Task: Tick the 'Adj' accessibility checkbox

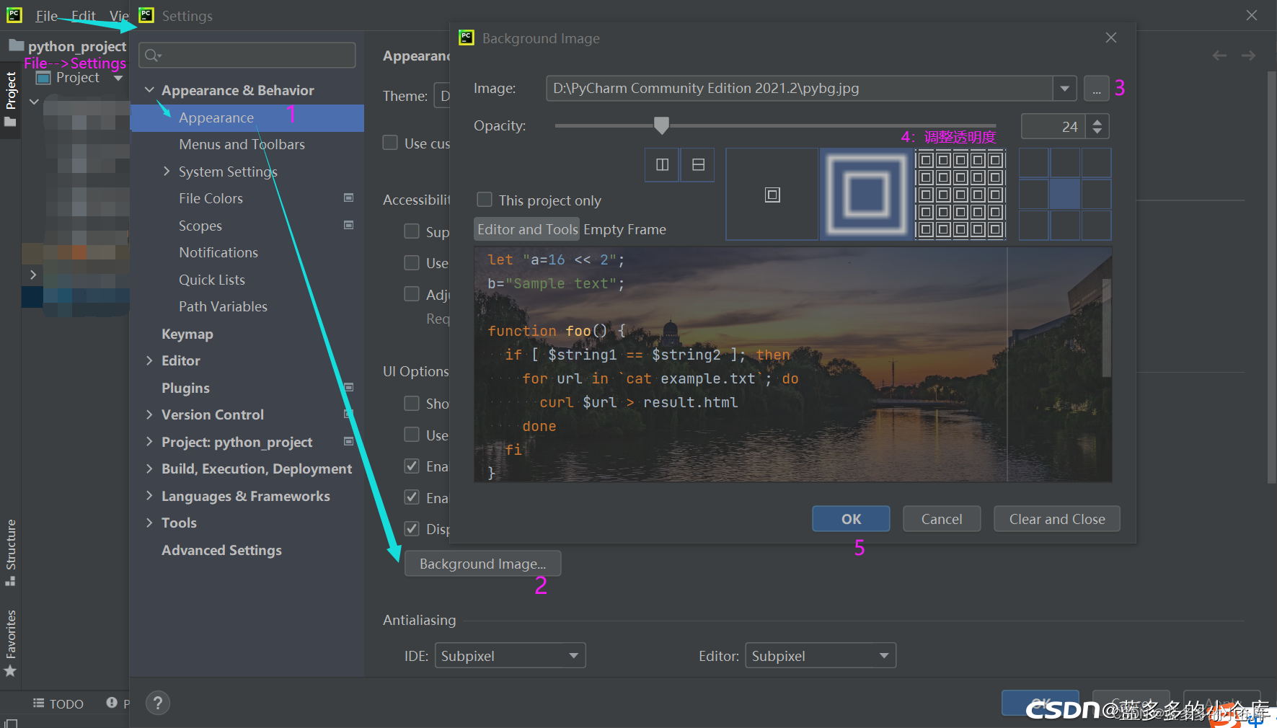Action: tap(412, 294)
